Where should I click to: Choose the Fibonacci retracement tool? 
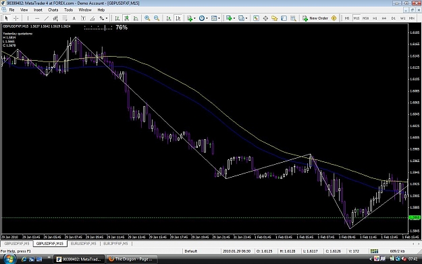click(x=65, y=18)
